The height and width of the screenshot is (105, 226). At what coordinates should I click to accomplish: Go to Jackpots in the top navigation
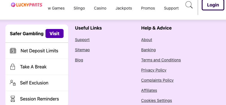click(x=124, y=8)
